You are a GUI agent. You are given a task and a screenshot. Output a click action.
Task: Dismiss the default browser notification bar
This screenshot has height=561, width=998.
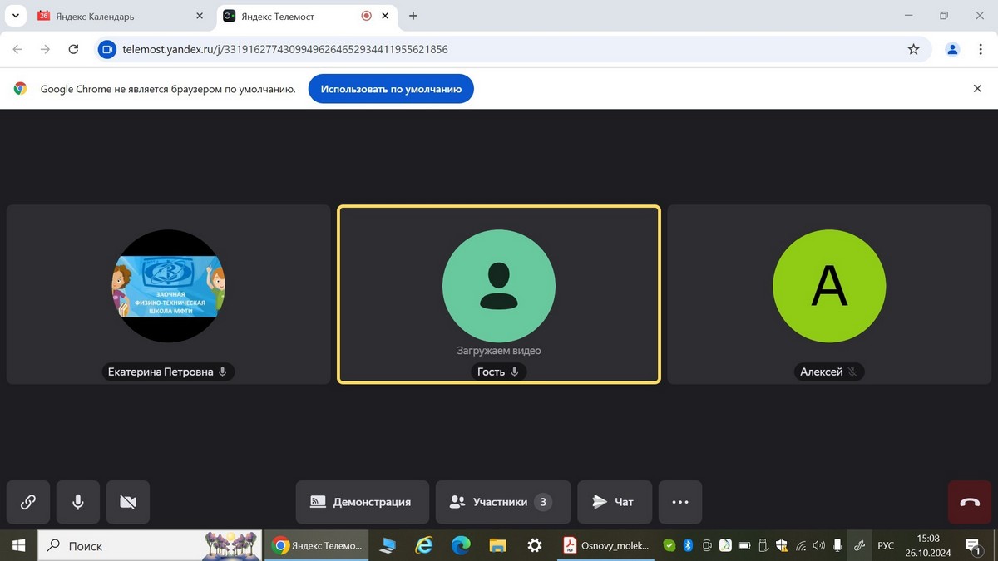point(978,89)
